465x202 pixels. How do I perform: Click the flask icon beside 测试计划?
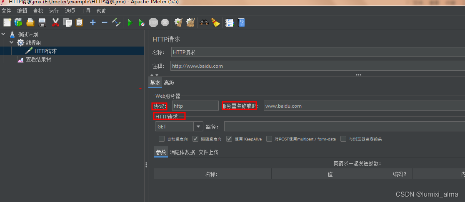point(12,34)
